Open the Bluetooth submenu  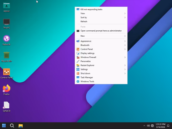coord(101,45)
